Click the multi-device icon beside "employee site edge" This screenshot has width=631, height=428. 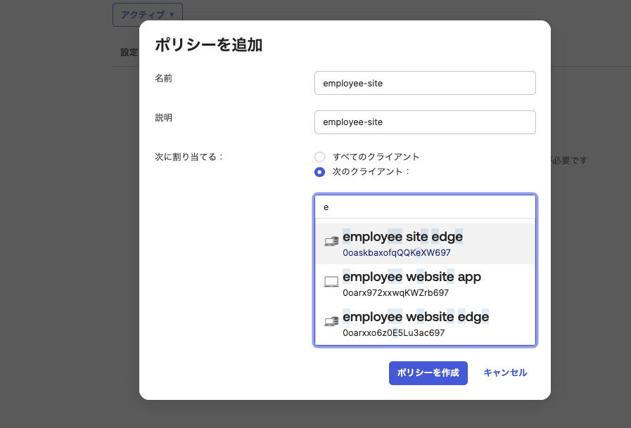pyautogui.click(x=331, y=241)
